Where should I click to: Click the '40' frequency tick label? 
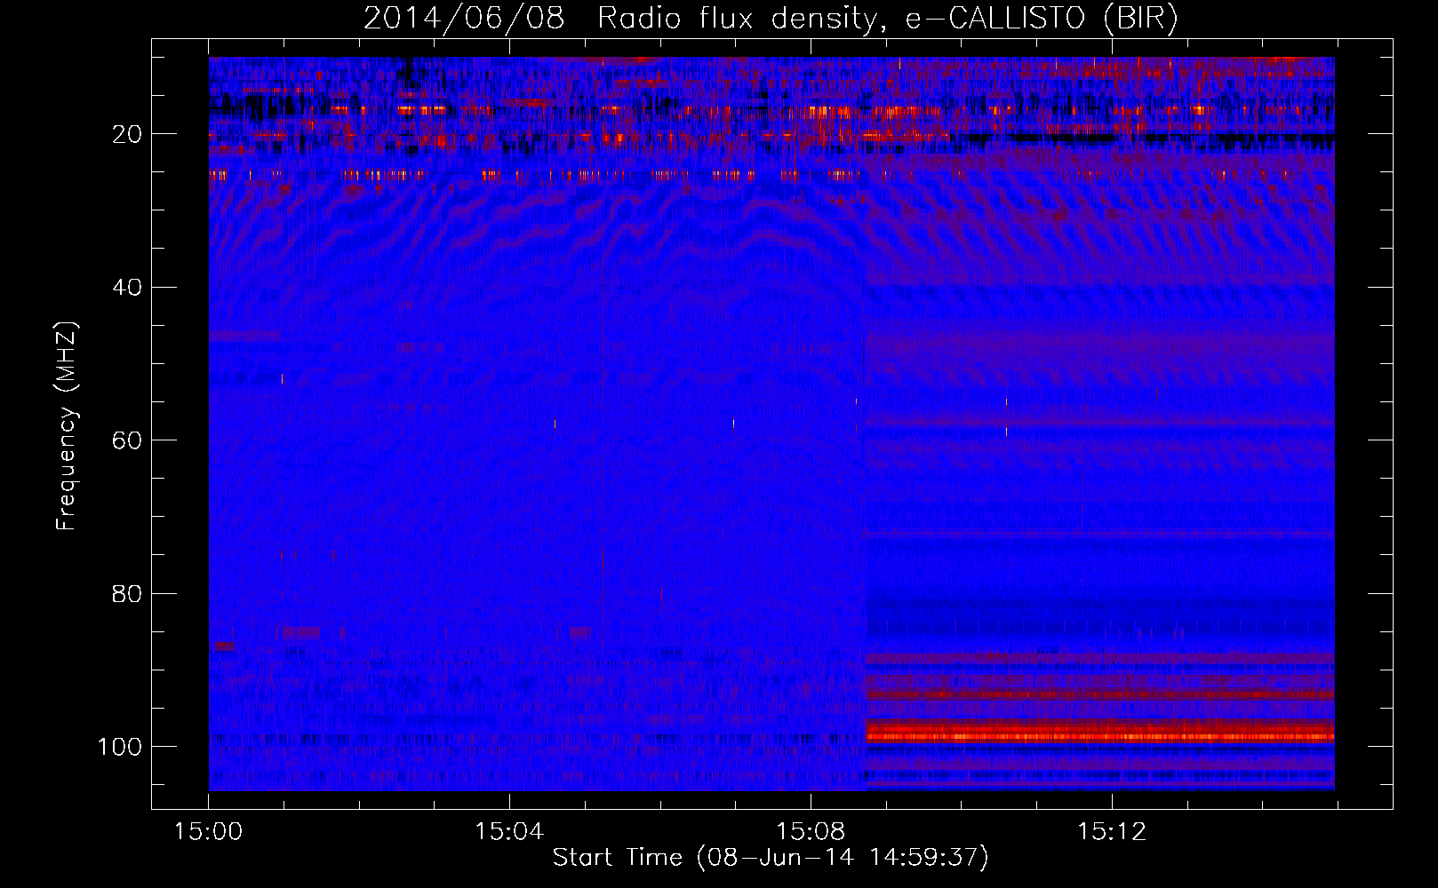pyautogui.click(x=127, y=288)
